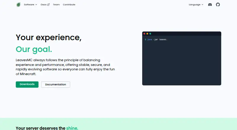Go to the Team page

pyautogui.click(x=56, y=5)
